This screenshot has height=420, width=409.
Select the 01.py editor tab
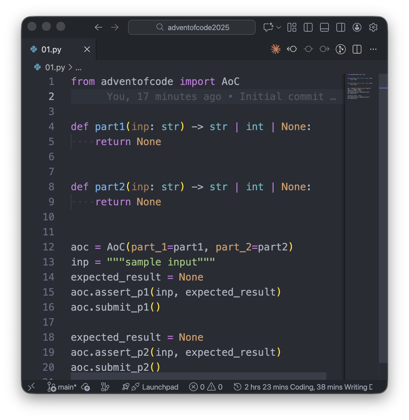[52, 50]
